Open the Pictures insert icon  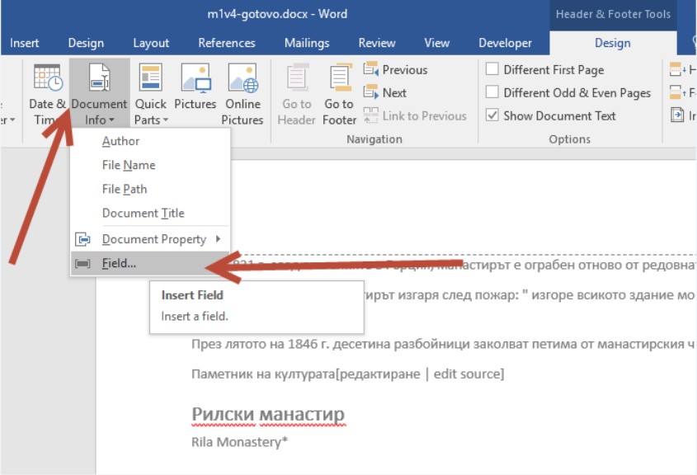click(195, 78)
